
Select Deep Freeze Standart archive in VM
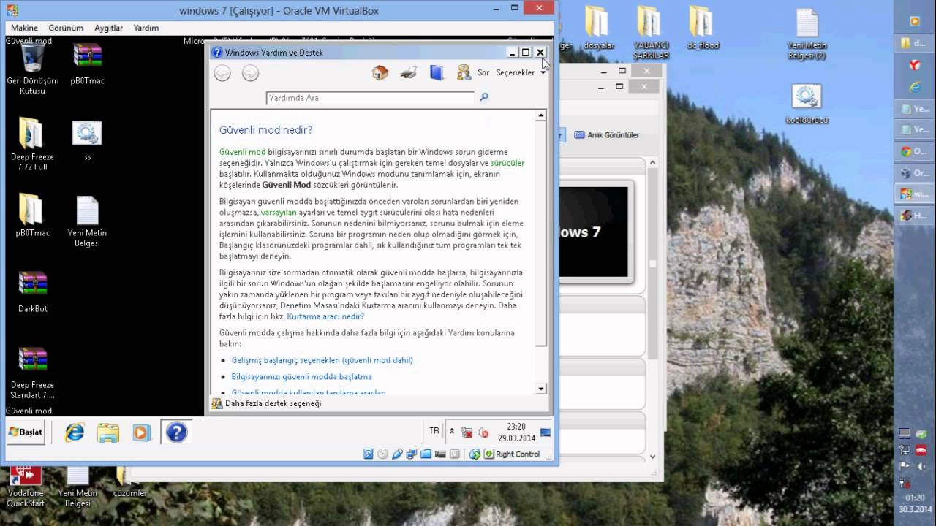[x=32, y=373]
